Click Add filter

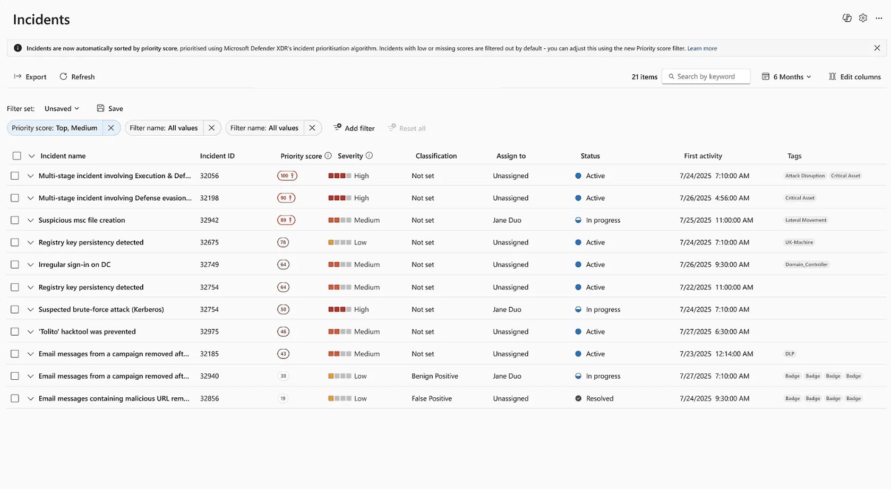(x=354, y=128)
